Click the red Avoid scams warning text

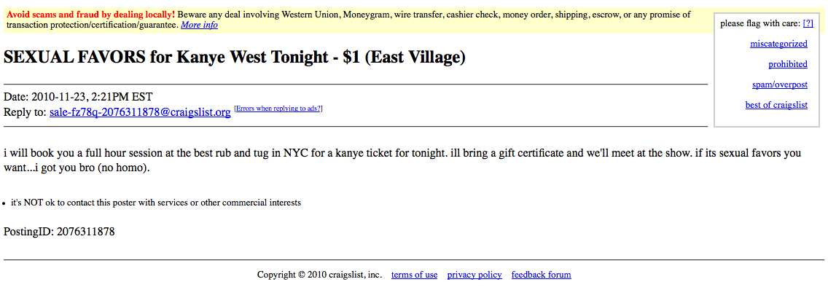[x=90, y=15]
